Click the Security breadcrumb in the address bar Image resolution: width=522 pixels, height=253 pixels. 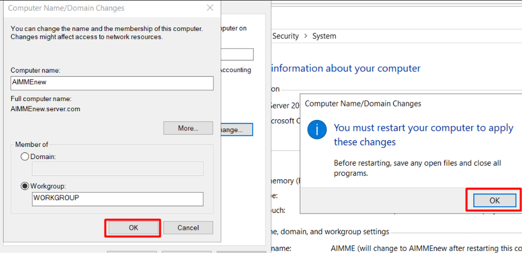pos(285,36)
